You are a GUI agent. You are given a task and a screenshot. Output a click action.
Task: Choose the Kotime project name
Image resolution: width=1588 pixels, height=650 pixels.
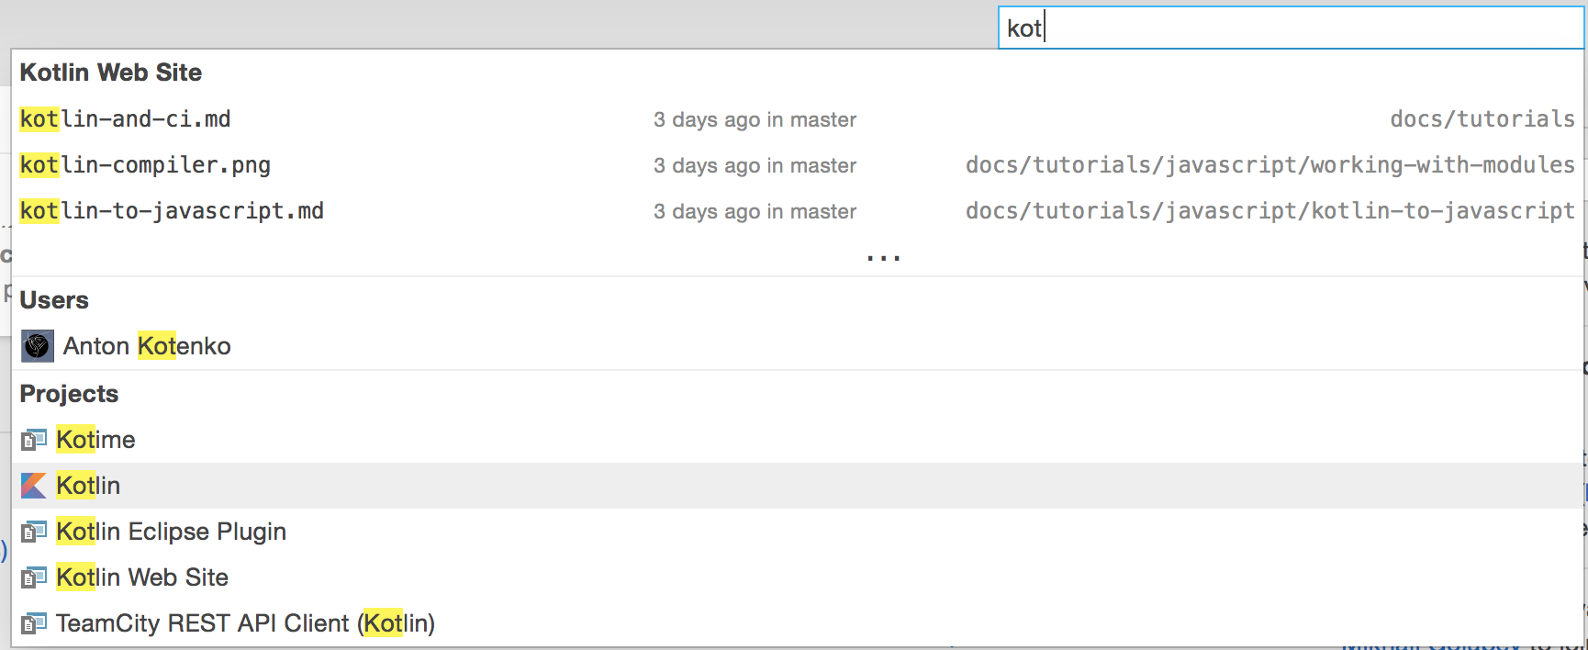95,440
